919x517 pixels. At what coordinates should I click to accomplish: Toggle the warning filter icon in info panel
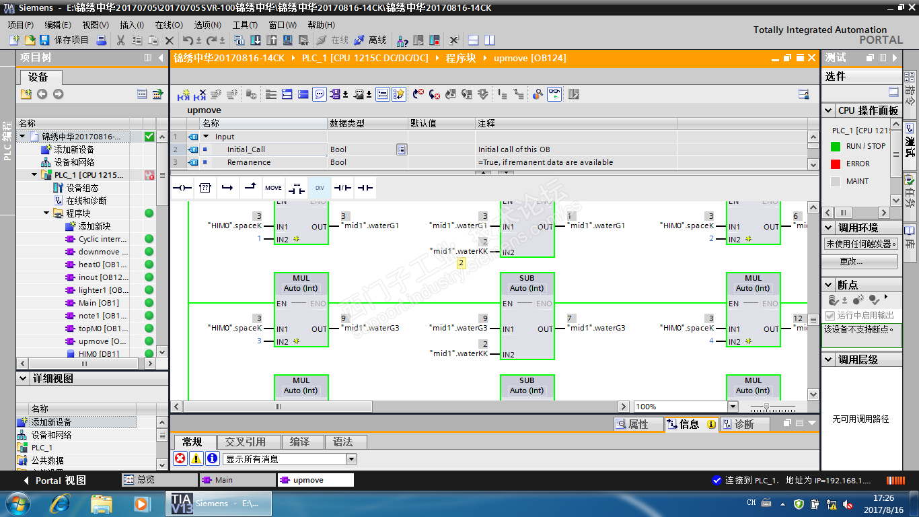tap(196, 458)
